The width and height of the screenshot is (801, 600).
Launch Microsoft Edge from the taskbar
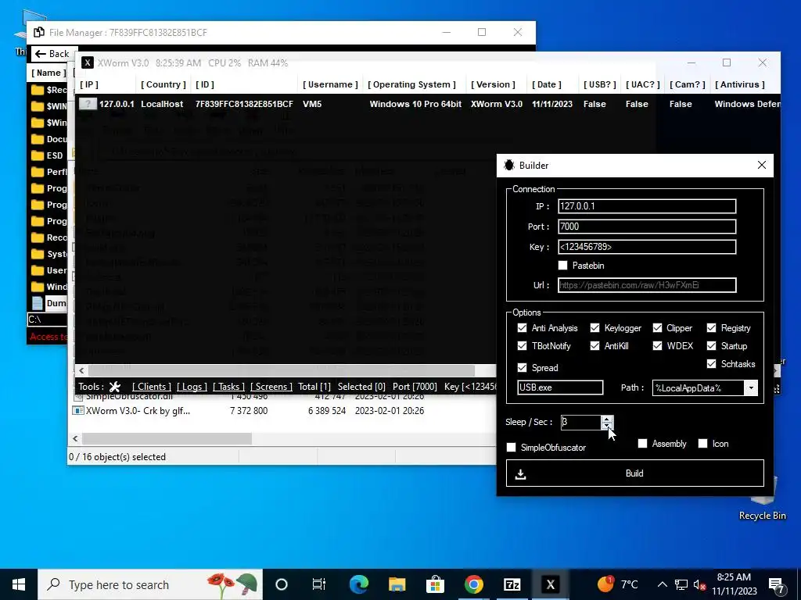click(x=358, y=584)
